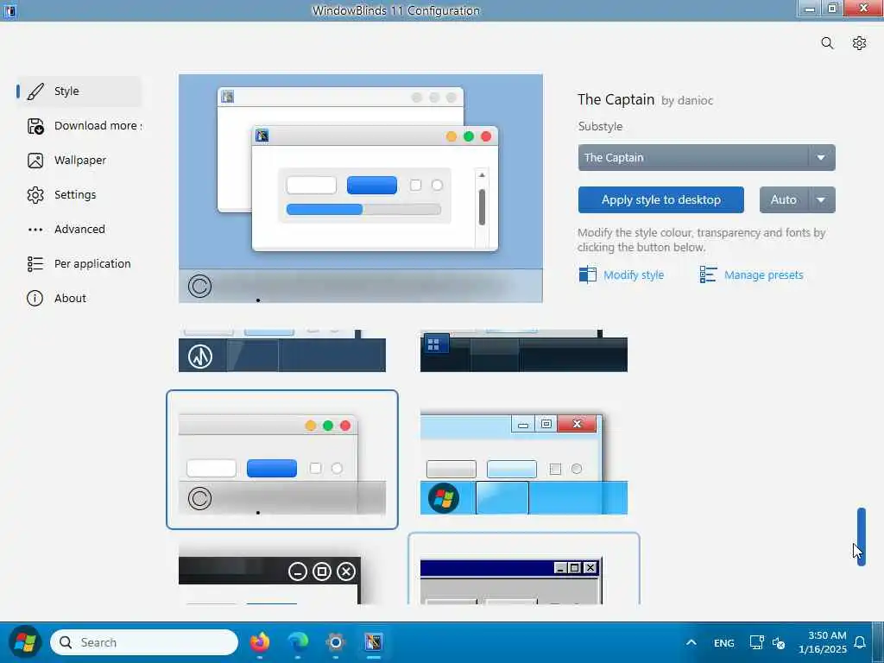The width and height of the screenshot is (884, 663).
Task: Open options via top-right gear icon
Action: click(859, 43)
